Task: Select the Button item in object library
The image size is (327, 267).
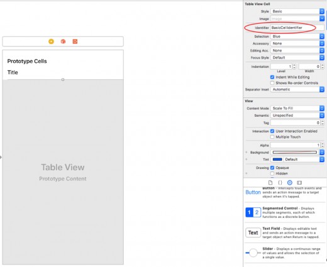Action: [x=253, y=192]
